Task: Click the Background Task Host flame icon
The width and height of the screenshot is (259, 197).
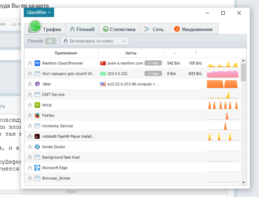Action: click(30, 157)
